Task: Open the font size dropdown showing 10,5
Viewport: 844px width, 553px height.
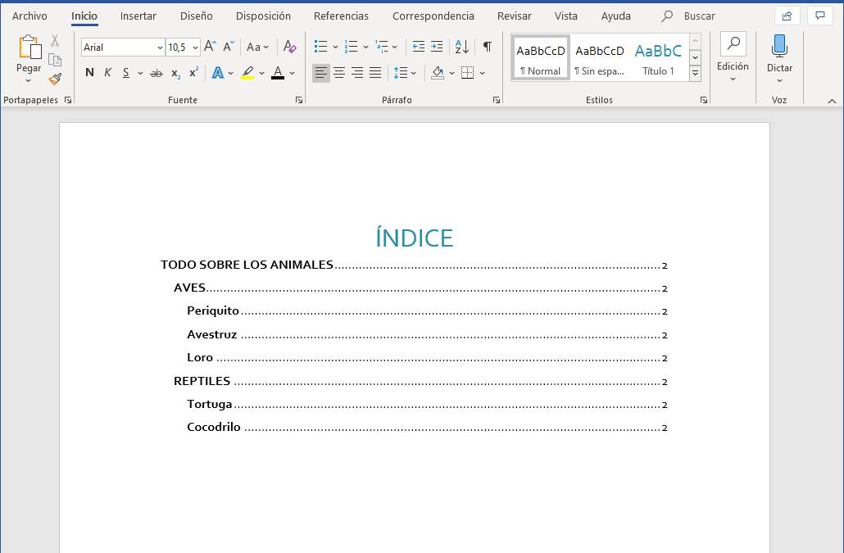Action: pyautogui.click(x=183, y=48)
